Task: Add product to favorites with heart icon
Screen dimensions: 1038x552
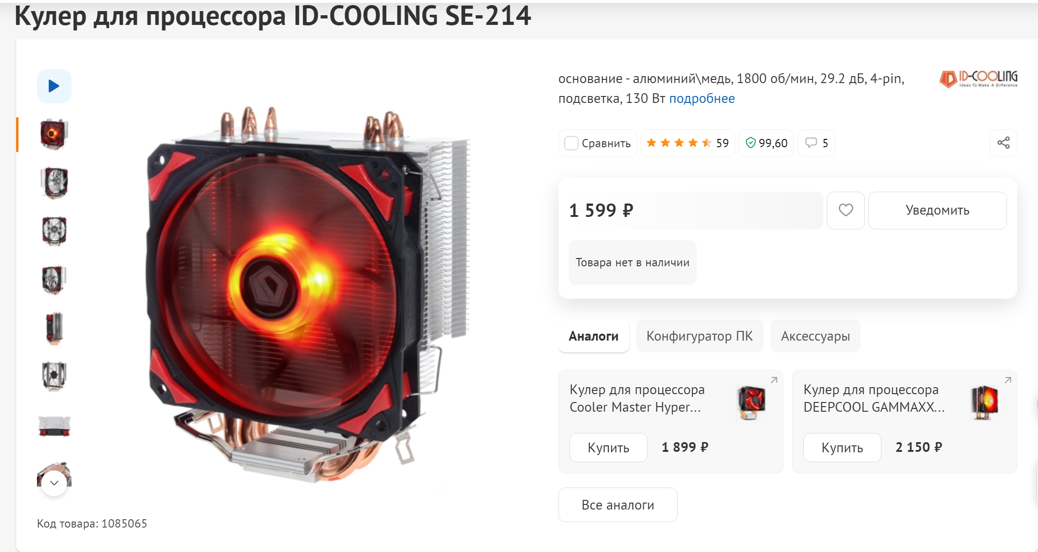Action: coord(845,210)
